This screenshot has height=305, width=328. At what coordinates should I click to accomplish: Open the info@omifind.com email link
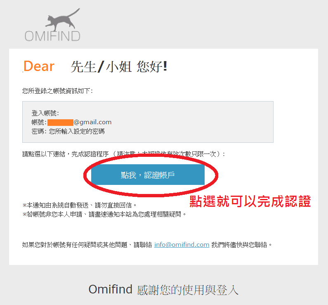182,245
